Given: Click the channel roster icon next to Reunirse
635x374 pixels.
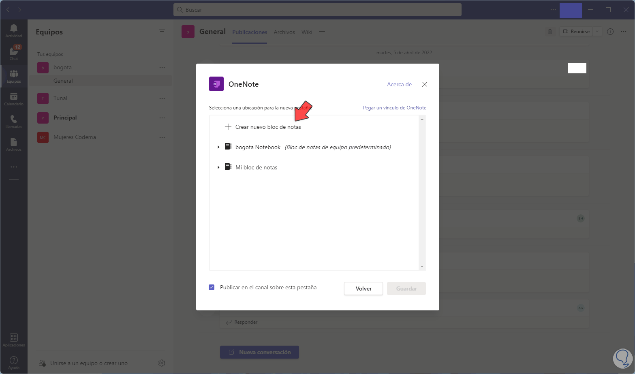Looking at the screenshot, I should [x=550, y=32].
